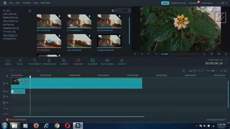Download the 90's Viewfinder overlay
Screen dimensions: 230x129
(x=59, y=16)
